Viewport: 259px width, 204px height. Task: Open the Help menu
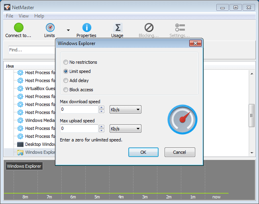click(x=39, y=16)
